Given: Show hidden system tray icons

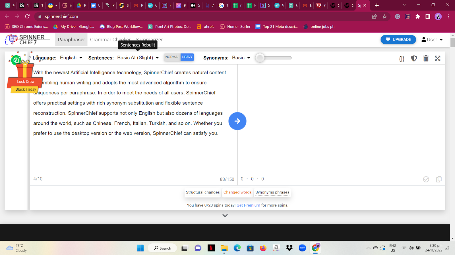Looking at the screenshot, I should pos(368,248).
